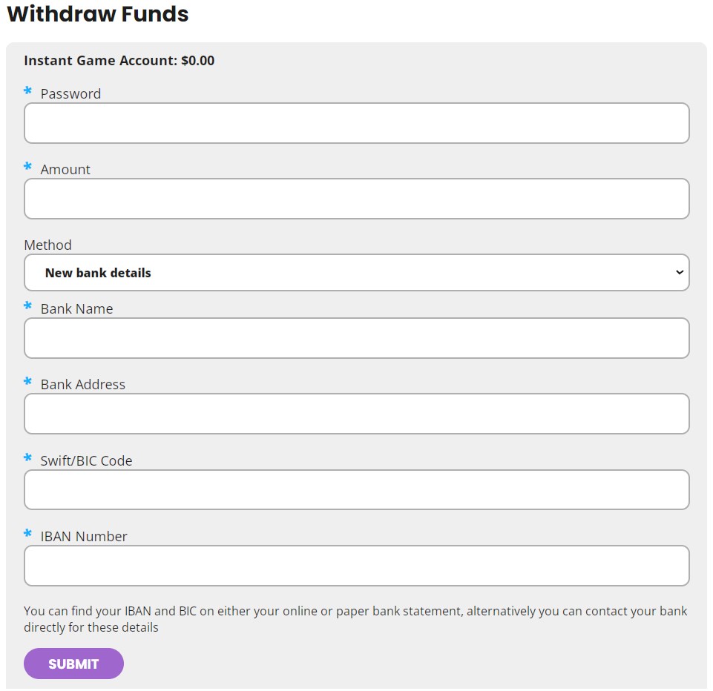713x691 pixels.
Task: Click the chevron arrow of Method dropdown
Action: click(x=679, y=273)
